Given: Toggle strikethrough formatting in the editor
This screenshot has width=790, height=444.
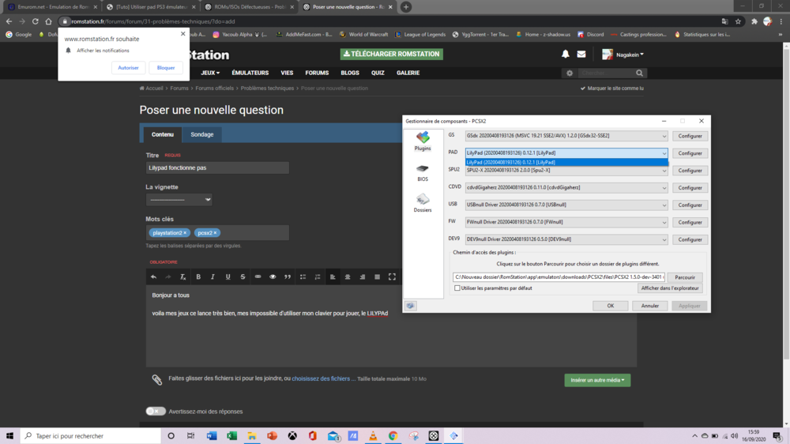Looking at the screenshot, I should 243,277.
